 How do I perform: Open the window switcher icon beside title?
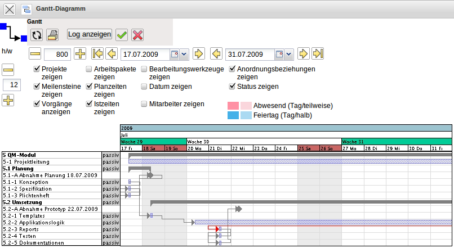pos(26,9)
